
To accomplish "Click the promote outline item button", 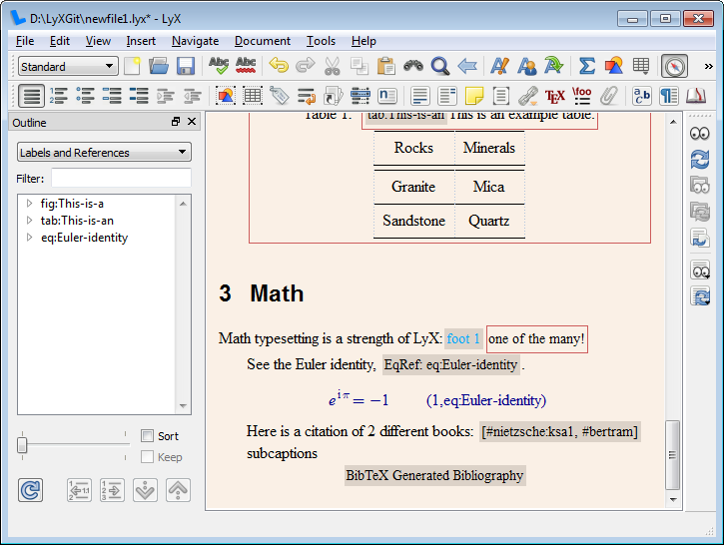I will (79, 490).
